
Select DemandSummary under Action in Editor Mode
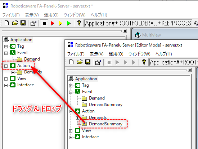pos(105,124)
